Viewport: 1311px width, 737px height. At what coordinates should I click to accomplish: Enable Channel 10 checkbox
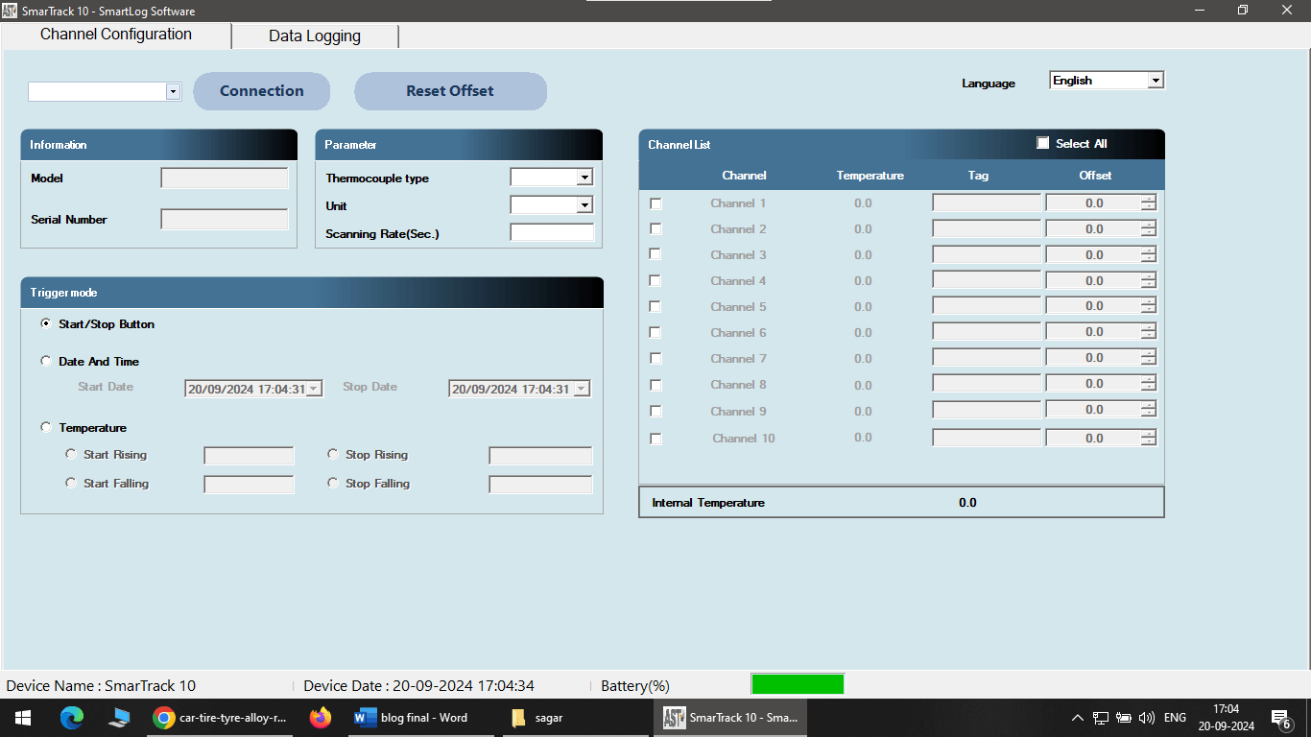(655, 439)
